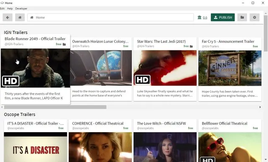Click folder icon on Blade Runner card
The image size is (268, 162).
(64, 44)
